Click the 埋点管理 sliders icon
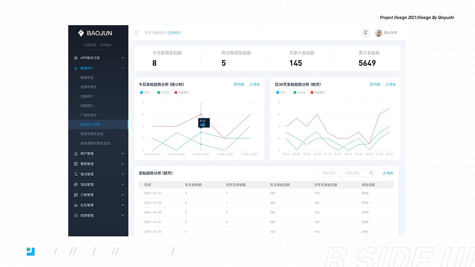 76,174
